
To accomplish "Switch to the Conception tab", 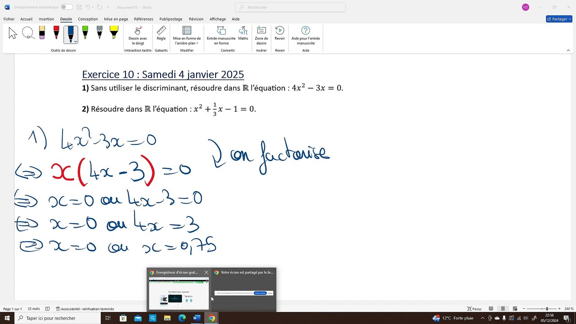I will coord(88,19).
